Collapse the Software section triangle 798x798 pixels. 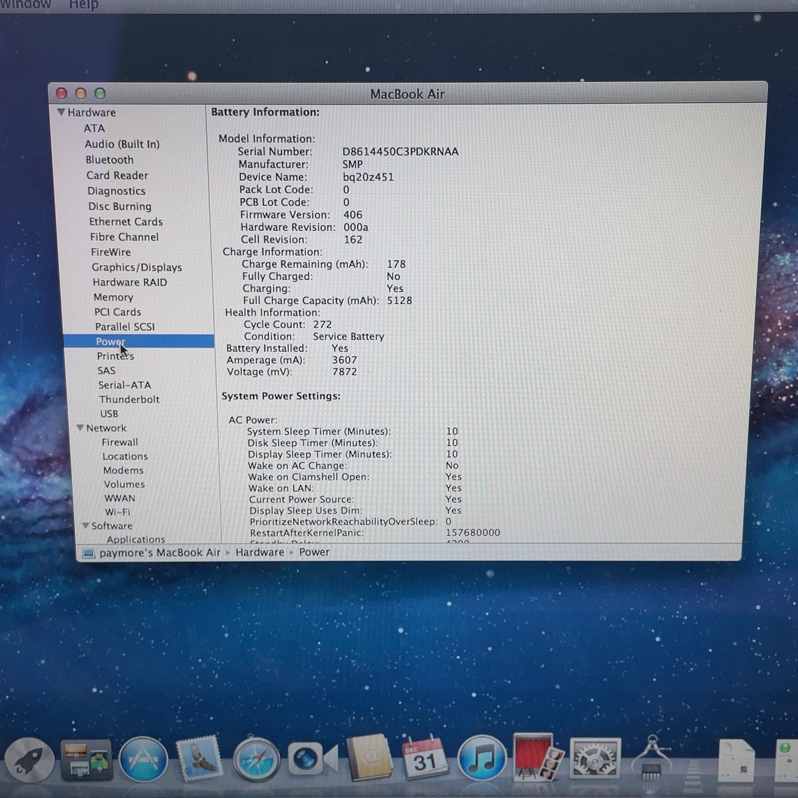point(85,525)
